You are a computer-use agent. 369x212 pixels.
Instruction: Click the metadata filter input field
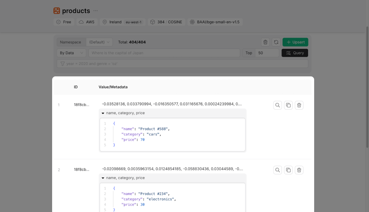pyautogui.click(x=184, y=63)
